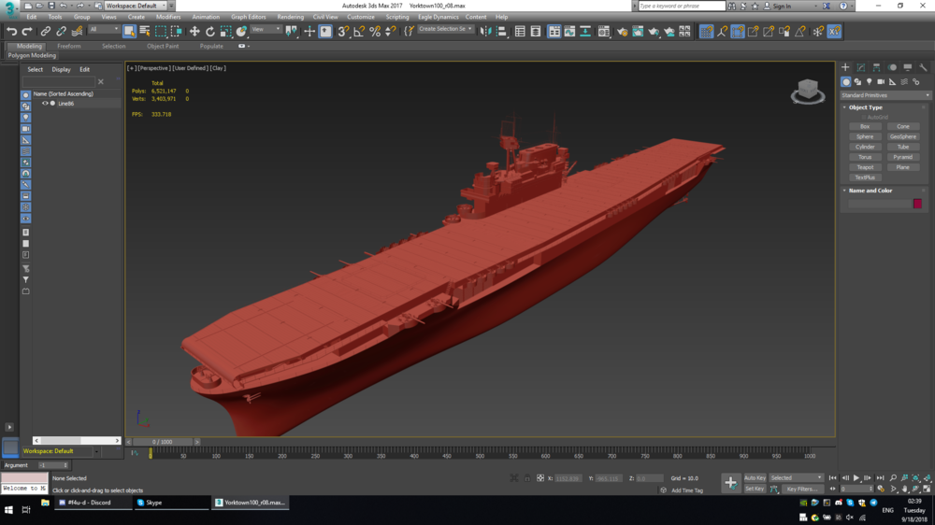Screen dimensions: 935x525
Task: Toggle Auto Key animation mode
Action: coord(755,478)
